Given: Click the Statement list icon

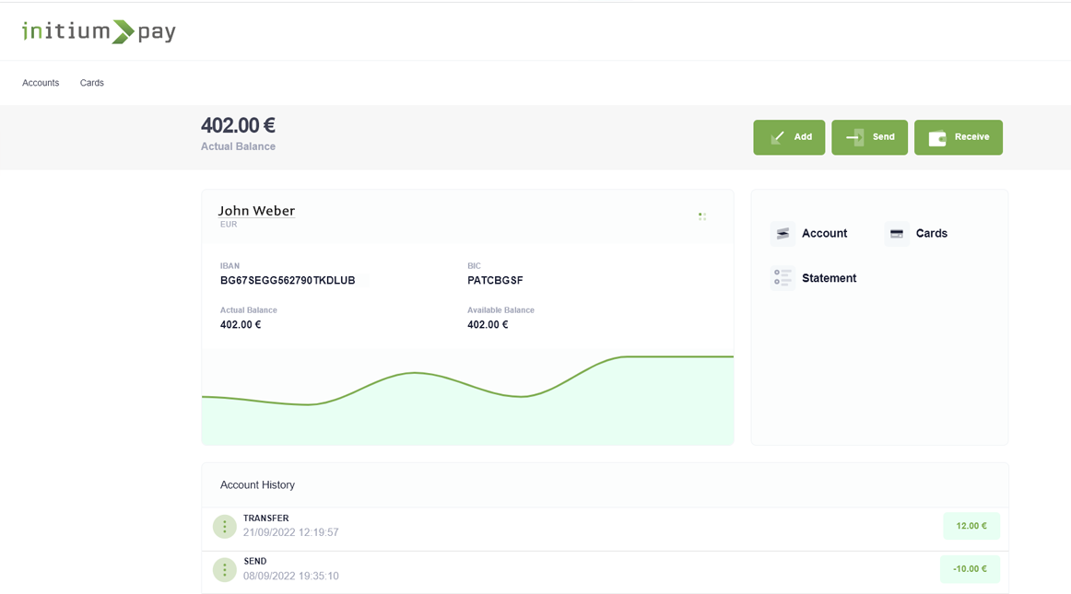Looking at the screenshot, I should [783, 278].
